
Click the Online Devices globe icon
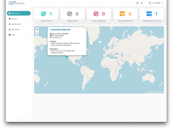tap(43, 14)
